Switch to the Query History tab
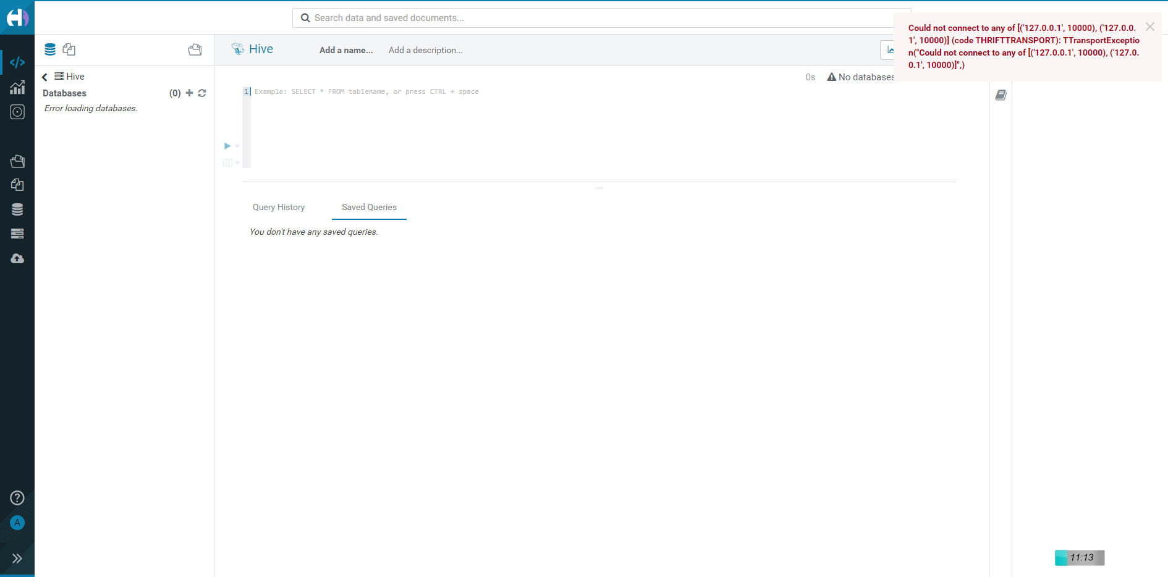Viewport: 1168px width, 577px height. tap(278, 207)
